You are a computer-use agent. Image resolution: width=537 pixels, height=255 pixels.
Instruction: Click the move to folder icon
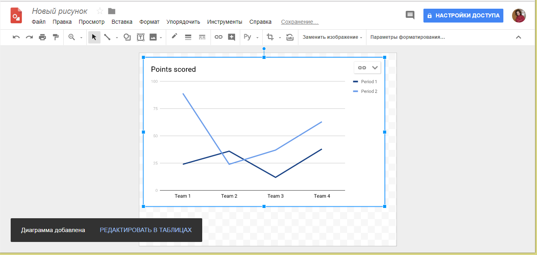pyautogui.click(x=112, y=11)
